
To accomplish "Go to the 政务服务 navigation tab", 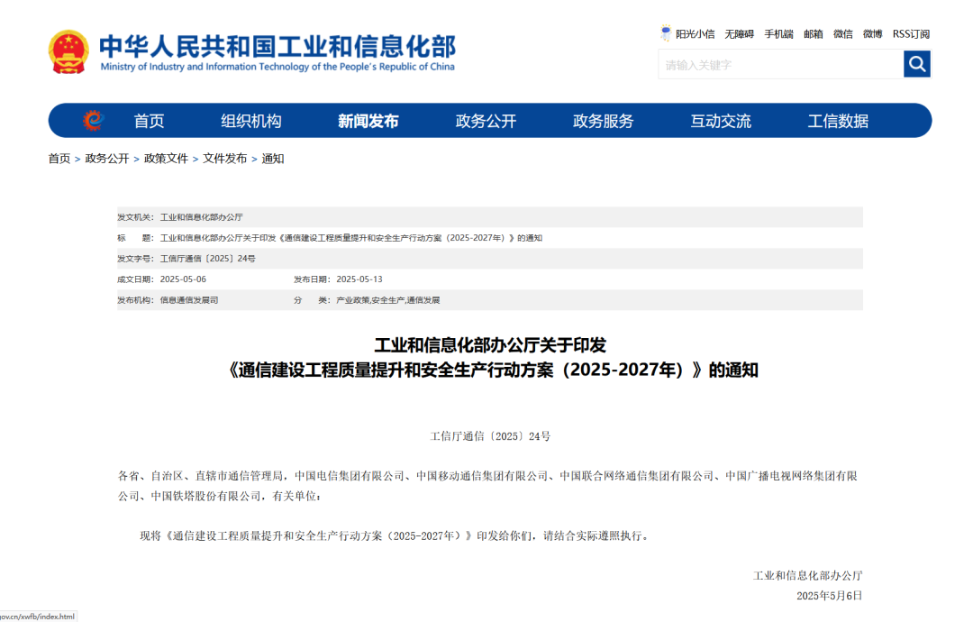I will [603, 121].
